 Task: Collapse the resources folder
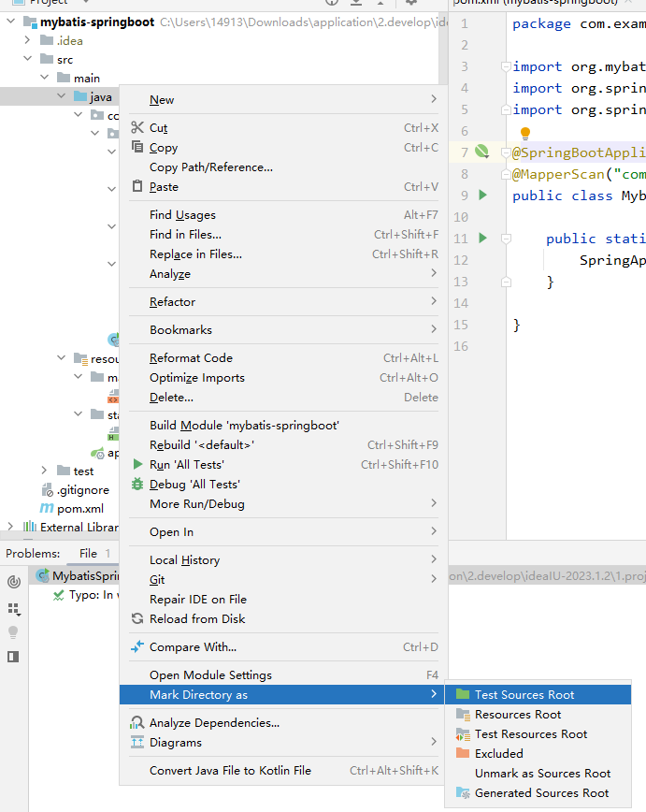(61, 358)
